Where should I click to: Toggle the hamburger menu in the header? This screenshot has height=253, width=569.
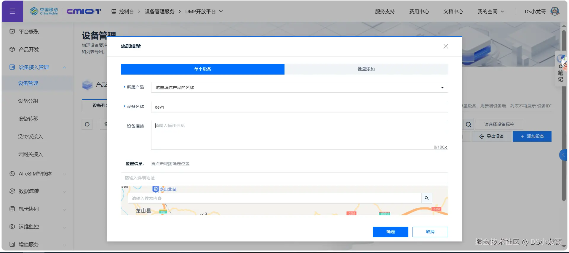tap(12, 11)
